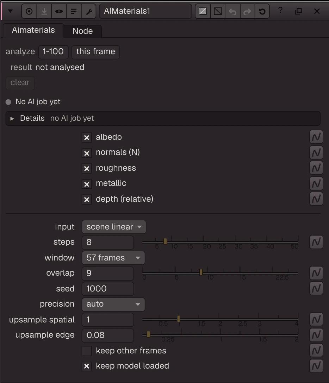Screen dimensions: 329x383
Task: Turn off the metallic checkbox
Action: (x=87, y=184)
